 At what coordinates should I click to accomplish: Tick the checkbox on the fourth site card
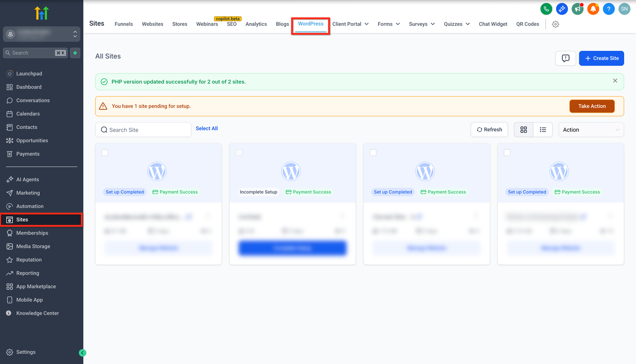coord(507,152)
